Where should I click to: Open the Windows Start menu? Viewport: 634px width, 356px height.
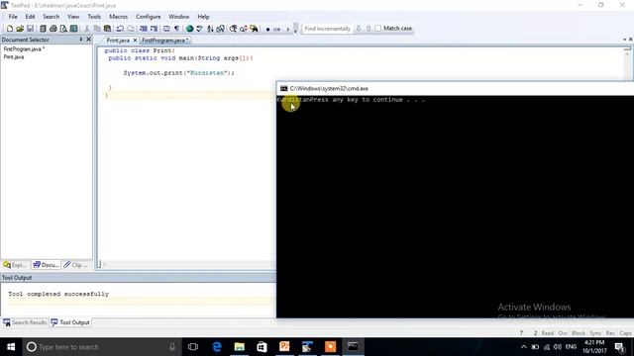point(11,347)
